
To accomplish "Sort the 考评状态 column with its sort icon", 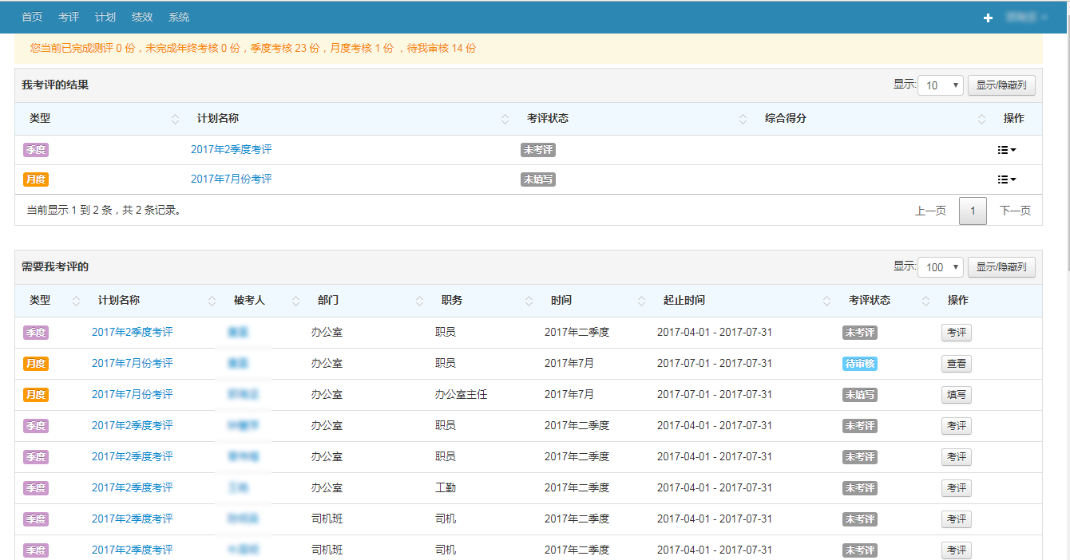I will (x=742, y=118).
